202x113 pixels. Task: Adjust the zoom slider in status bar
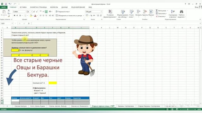point(188,109)
